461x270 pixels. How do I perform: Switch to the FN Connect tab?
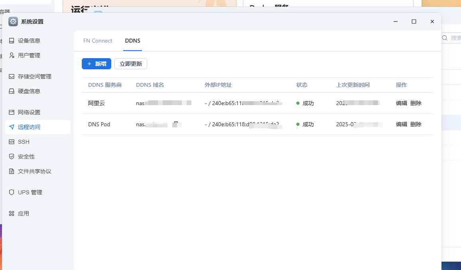click(x=98, y=41)
